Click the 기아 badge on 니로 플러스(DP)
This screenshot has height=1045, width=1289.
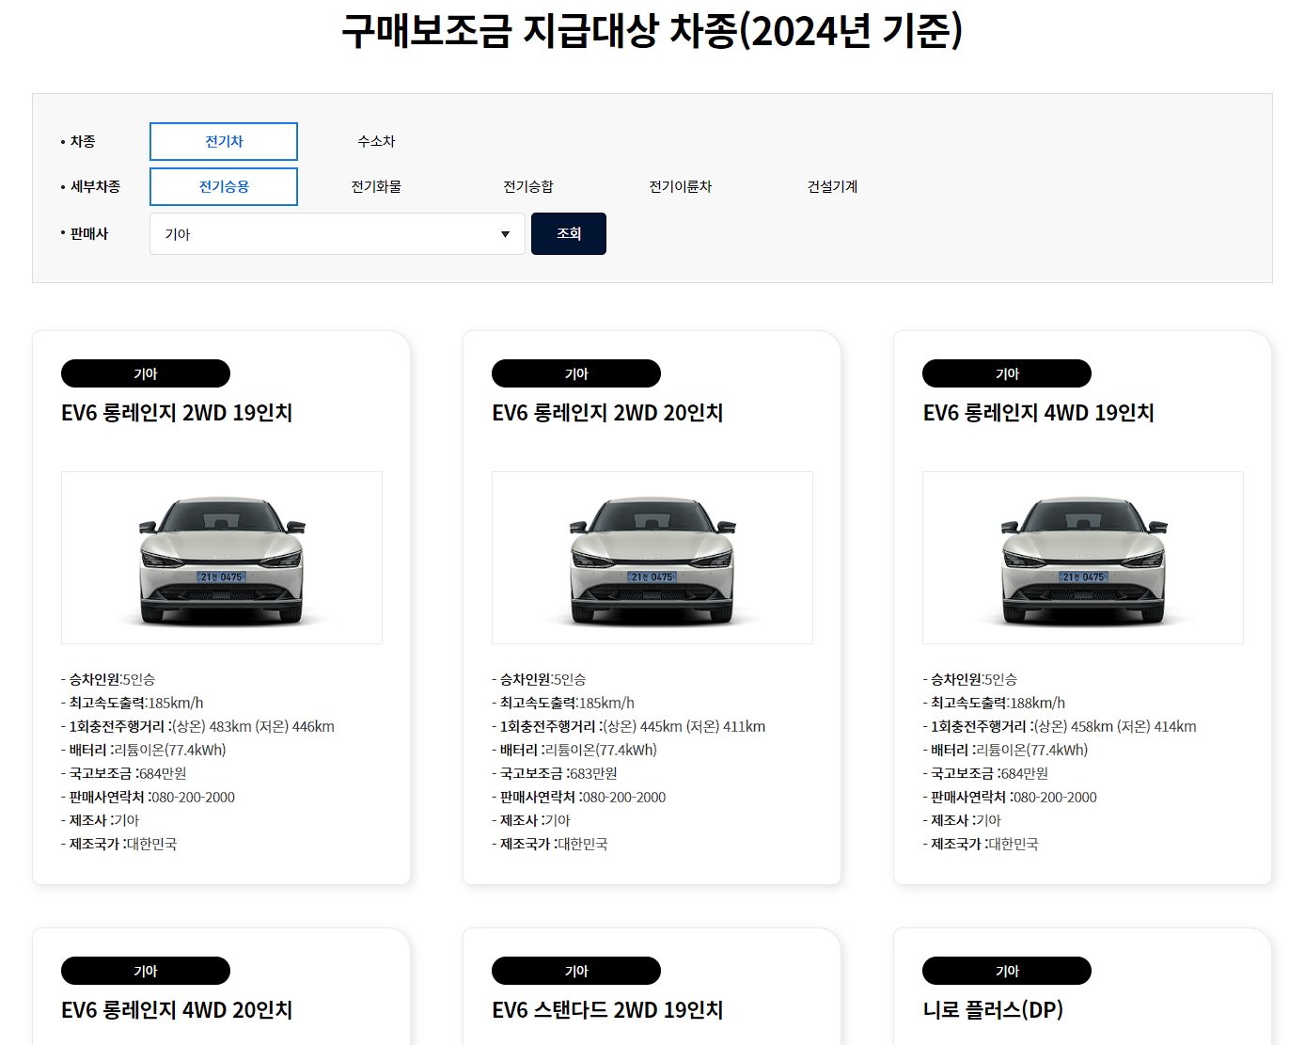pyautogui.click(x=1007, y=971)
